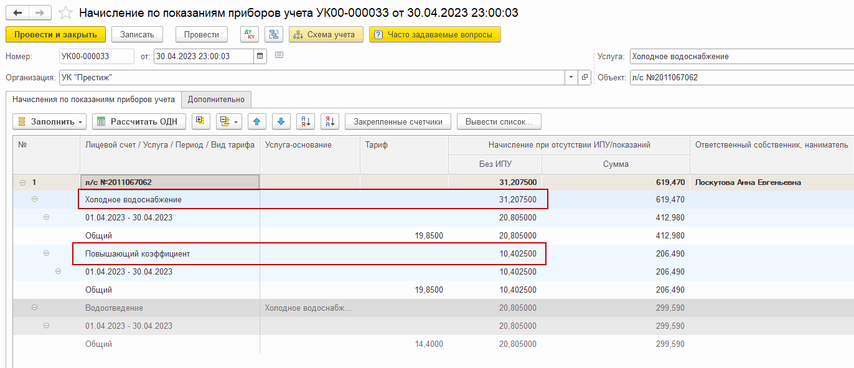Click into the date field 30.04.2023 23:00:03
Image resolution: width=854 pixels, height=368 pixels.
[x=204, y=56]
